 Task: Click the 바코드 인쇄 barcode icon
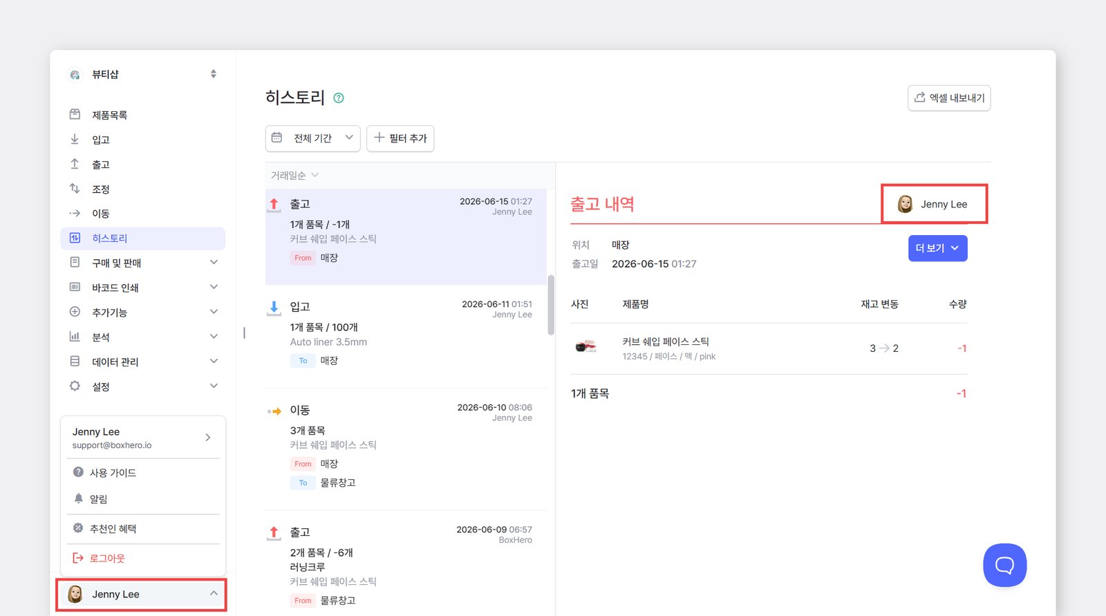75,287
